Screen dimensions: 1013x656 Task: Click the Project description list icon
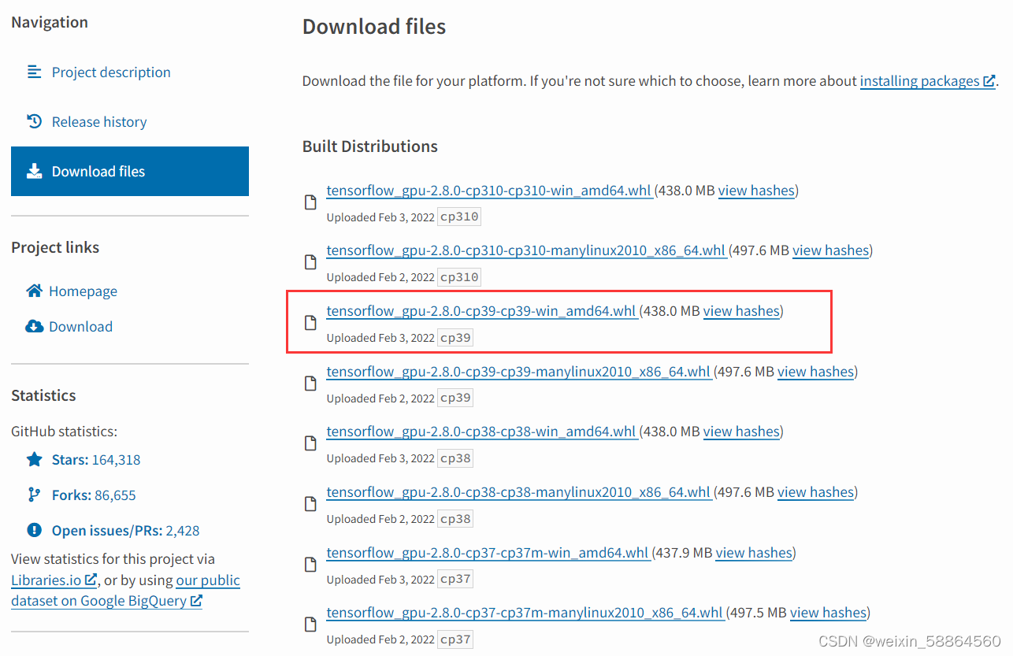click(x=34, y=72)
